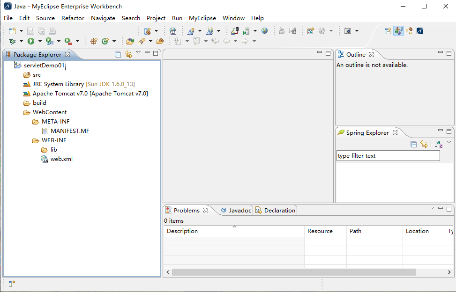Click the New Java Package icon
This screenshot has width=456, height=292.
93,41
